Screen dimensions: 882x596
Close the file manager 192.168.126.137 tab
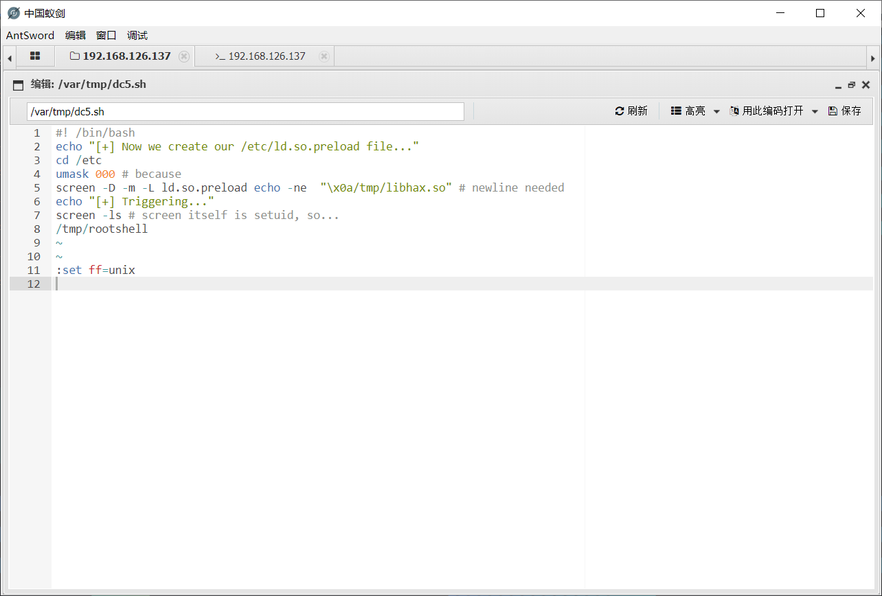point(184,56)
